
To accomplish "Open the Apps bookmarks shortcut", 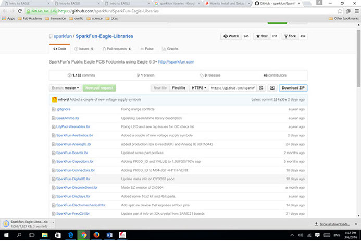I will [8, 18].
